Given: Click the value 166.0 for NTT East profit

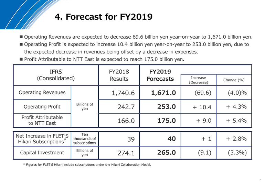Looking at the screenshot, I should click(126, 121).
